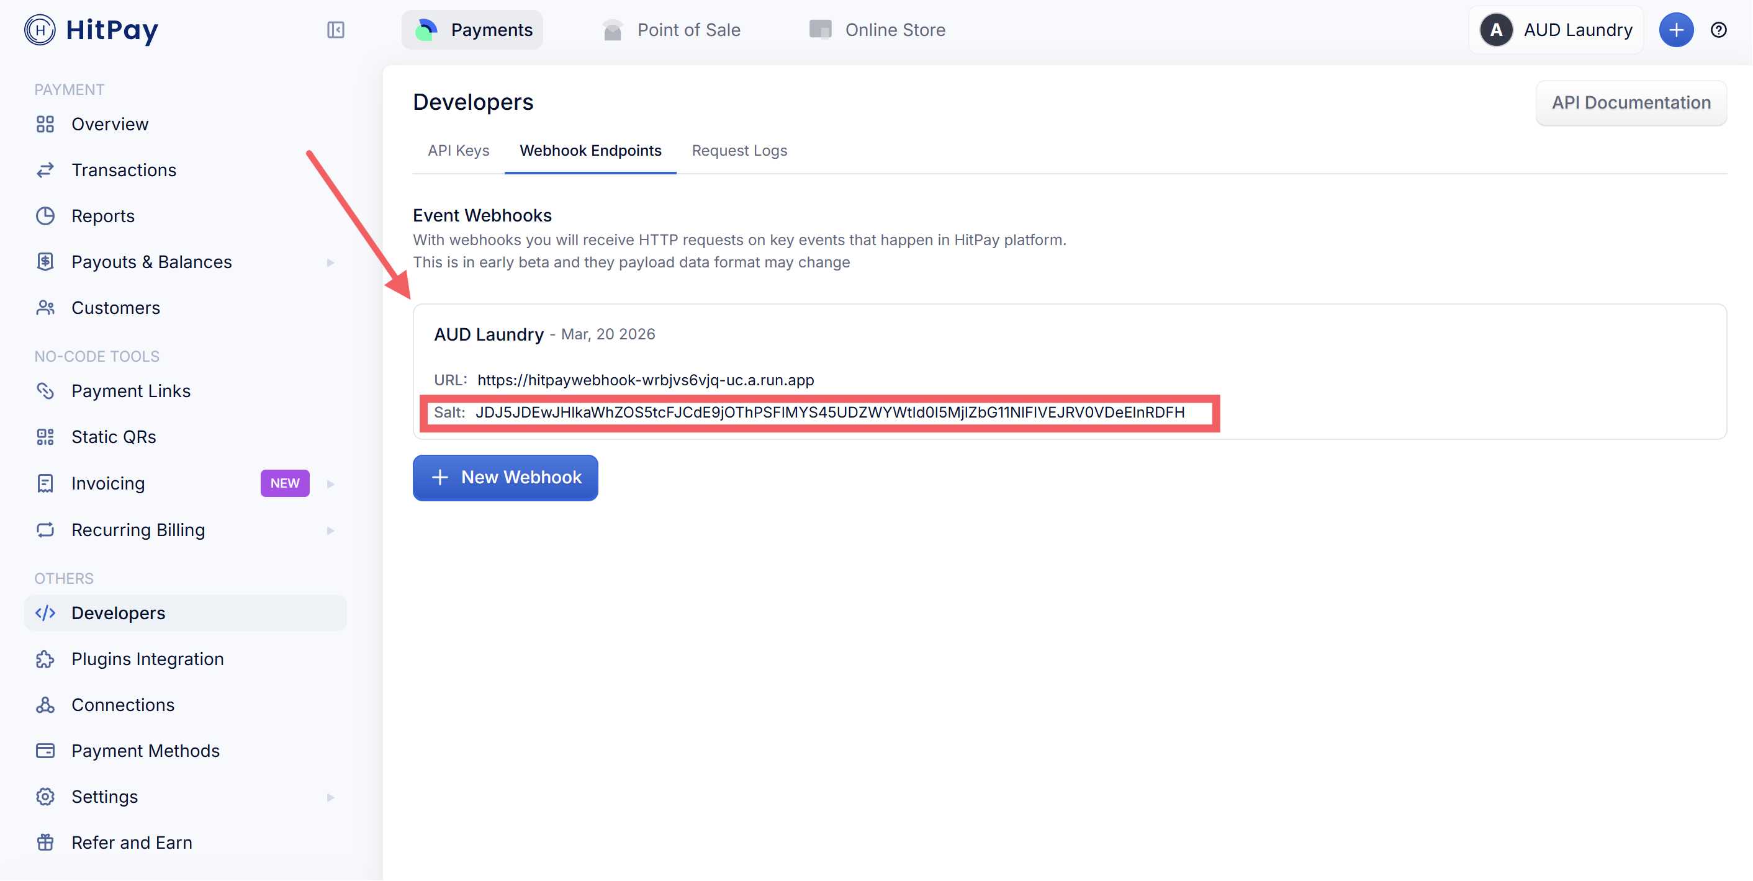Click the Invoicing document icon
This screenshot has width=1753, height=881.
45,484
